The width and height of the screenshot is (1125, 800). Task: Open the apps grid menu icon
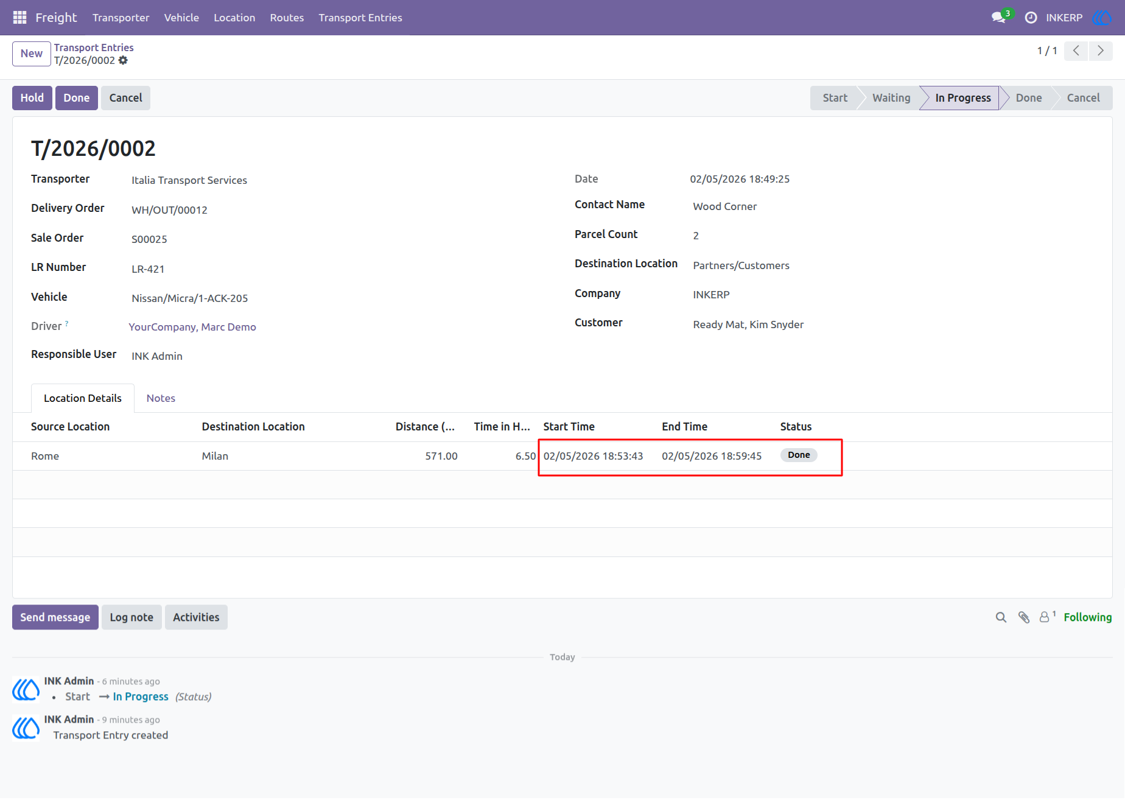tap(19, 18)
